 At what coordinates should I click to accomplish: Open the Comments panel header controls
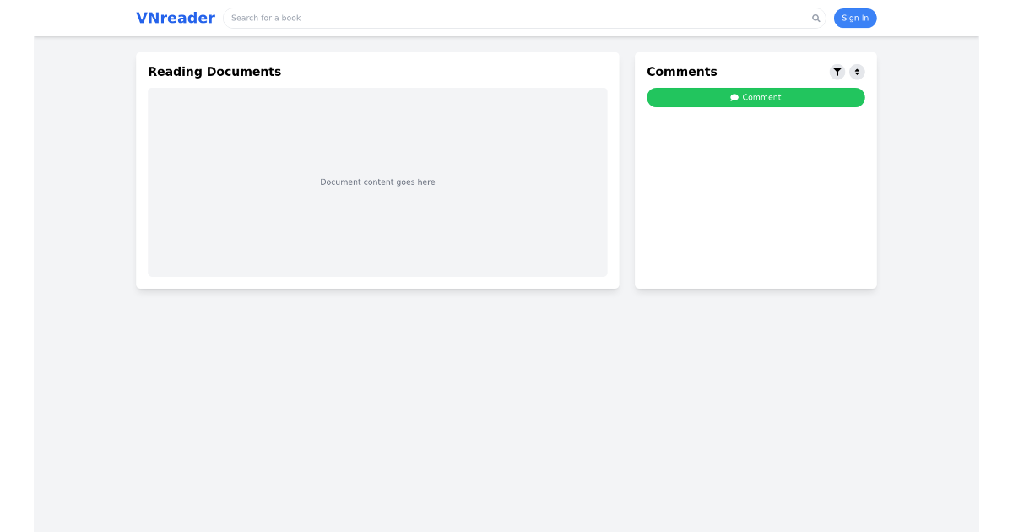click(x=682, y=72)
